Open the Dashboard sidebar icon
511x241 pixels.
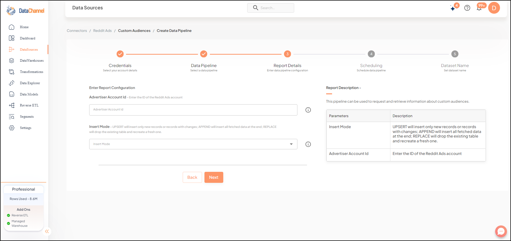click(x=12, y=38)
